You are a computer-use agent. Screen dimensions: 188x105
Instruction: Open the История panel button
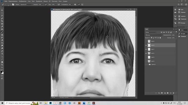(x=182, y=34)
